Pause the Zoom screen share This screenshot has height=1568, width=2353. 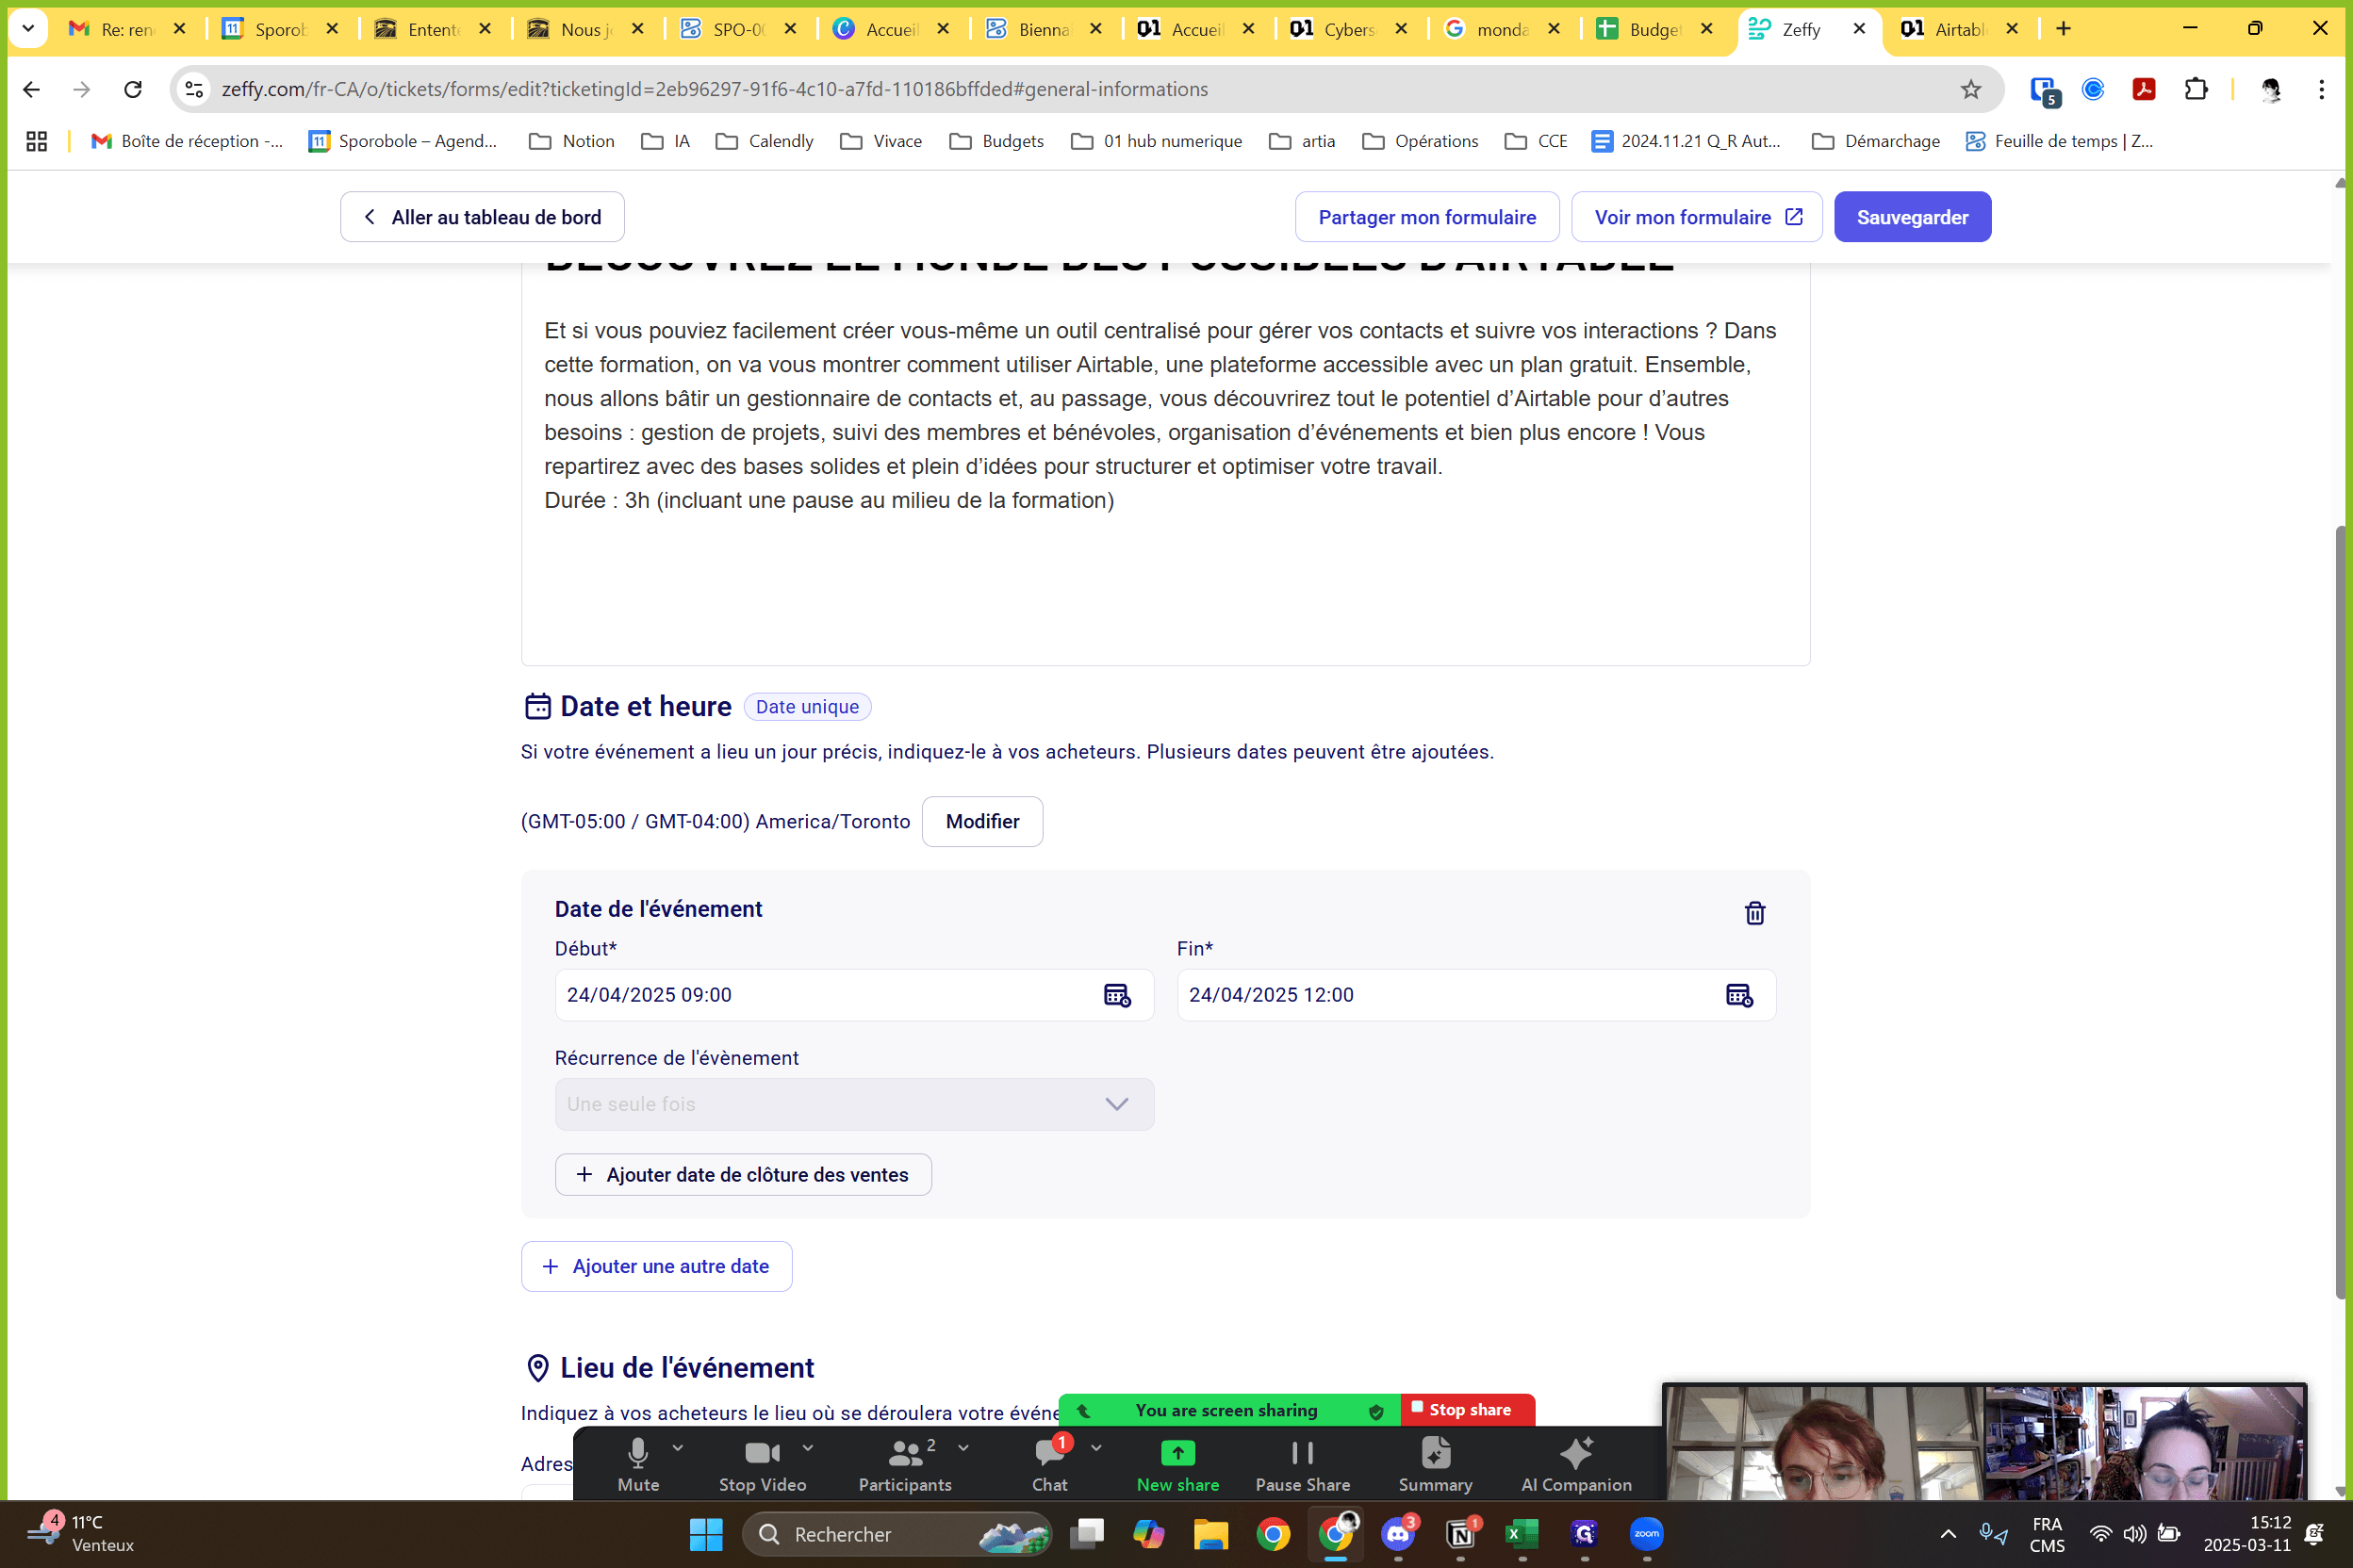click(1303, 1465)
